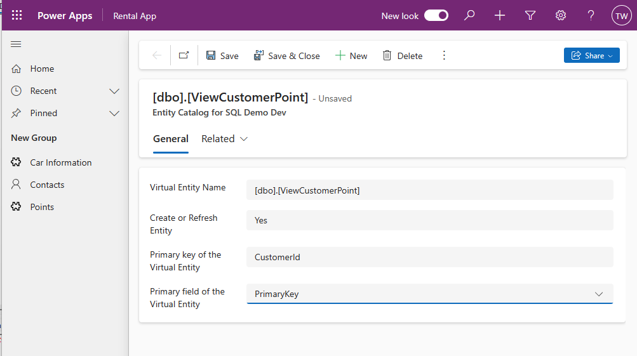Click Save & Close button

coord(287,56)
